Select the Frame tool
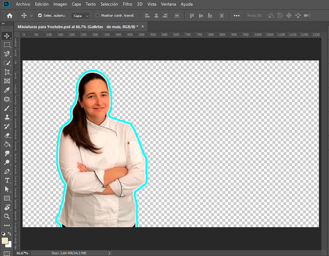Image resolution: width=329 pixels, height=256 pixels. [7, 81]
